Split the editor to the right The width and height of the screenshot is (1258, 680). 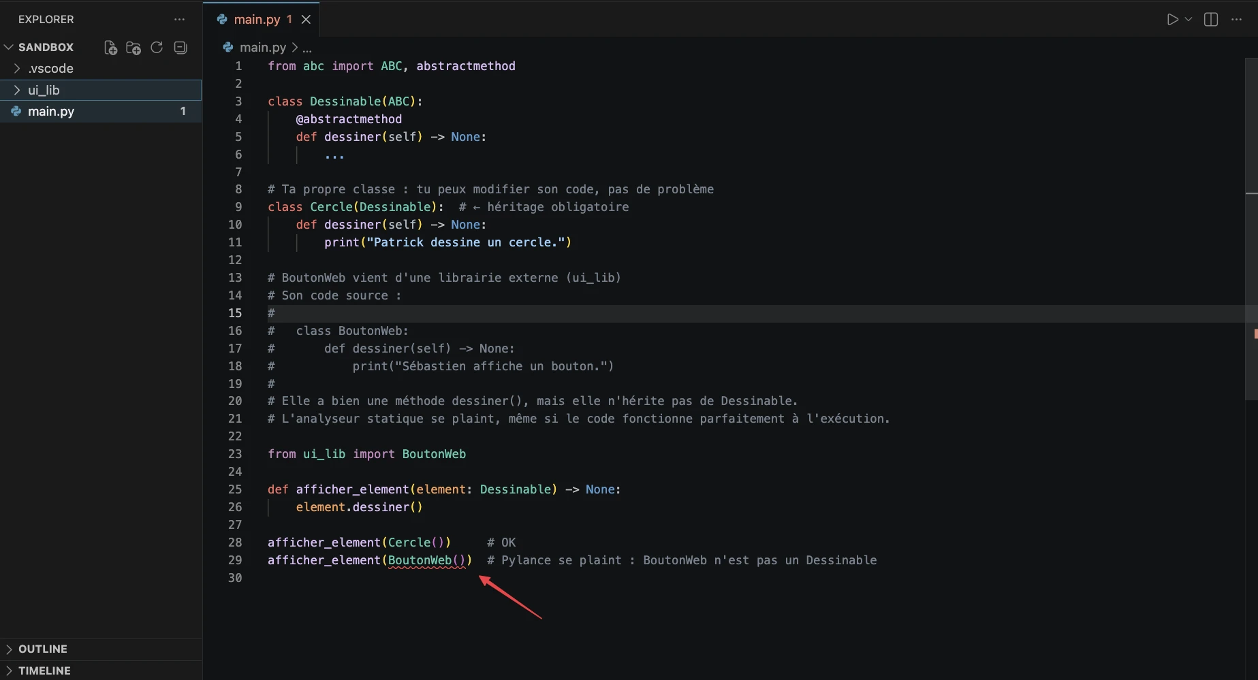pyautogui.click(x=1211, y=20)
